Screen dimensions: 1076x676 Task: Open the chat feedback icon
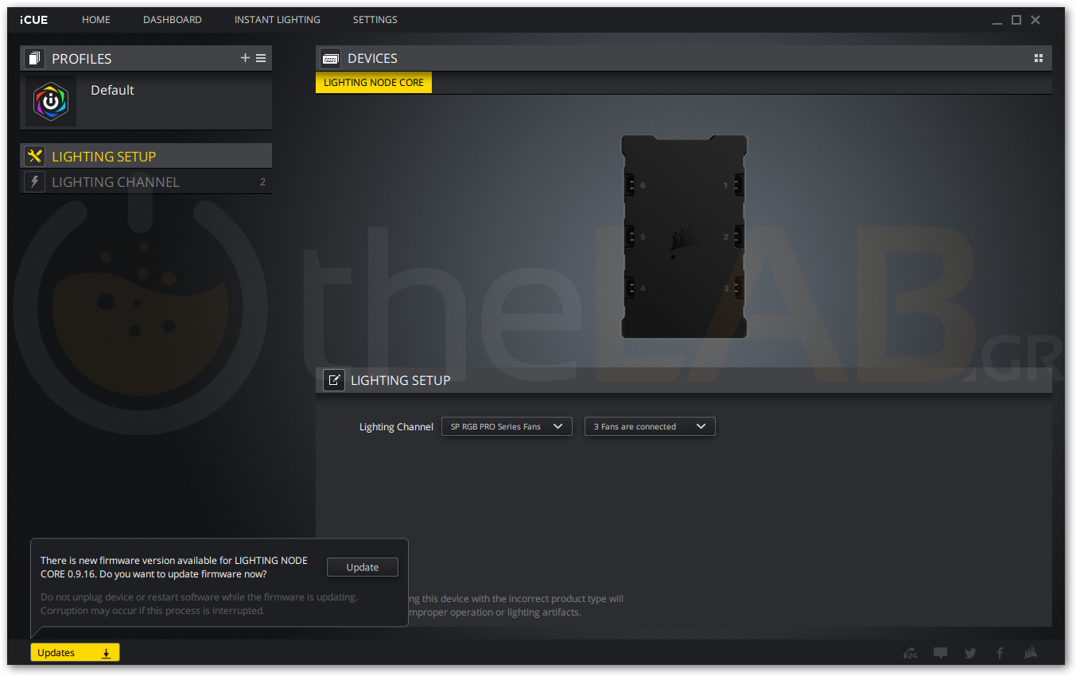[940, 653]
